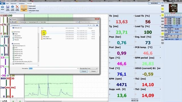Click the Start recording icon

click(3, 7)
